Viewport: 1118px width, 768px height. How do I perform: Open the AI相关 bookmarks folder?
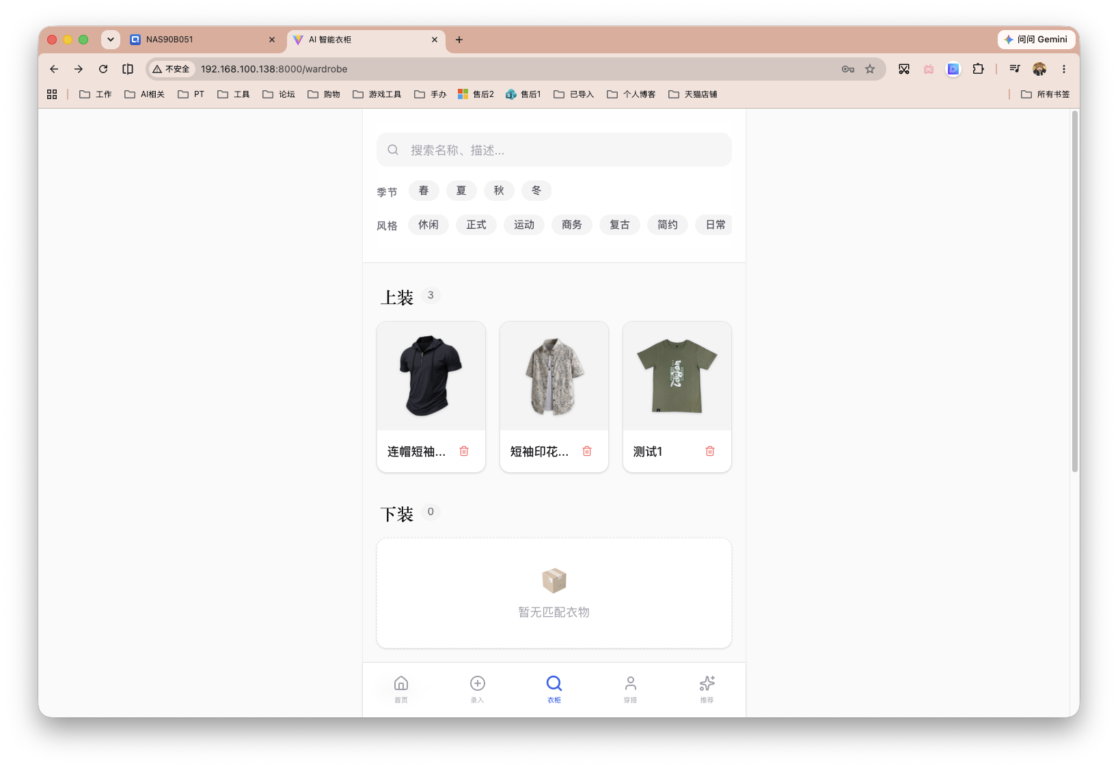(145, 94)
